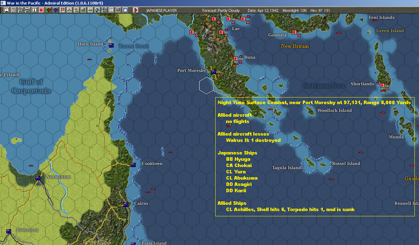Click the 'Moonlight: 10%' status text
The image size is (419, 245).
coord(295,10)
